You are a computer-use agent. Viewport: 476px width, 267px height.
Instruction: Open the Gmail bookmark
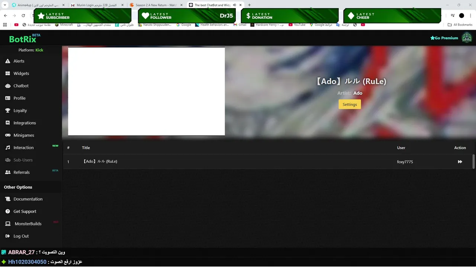point(240,25)
